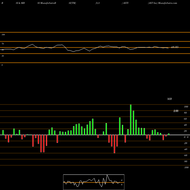Click the tallest green MR histogram bar
This screenshot has width=190, height=190.
click(131, 120)
